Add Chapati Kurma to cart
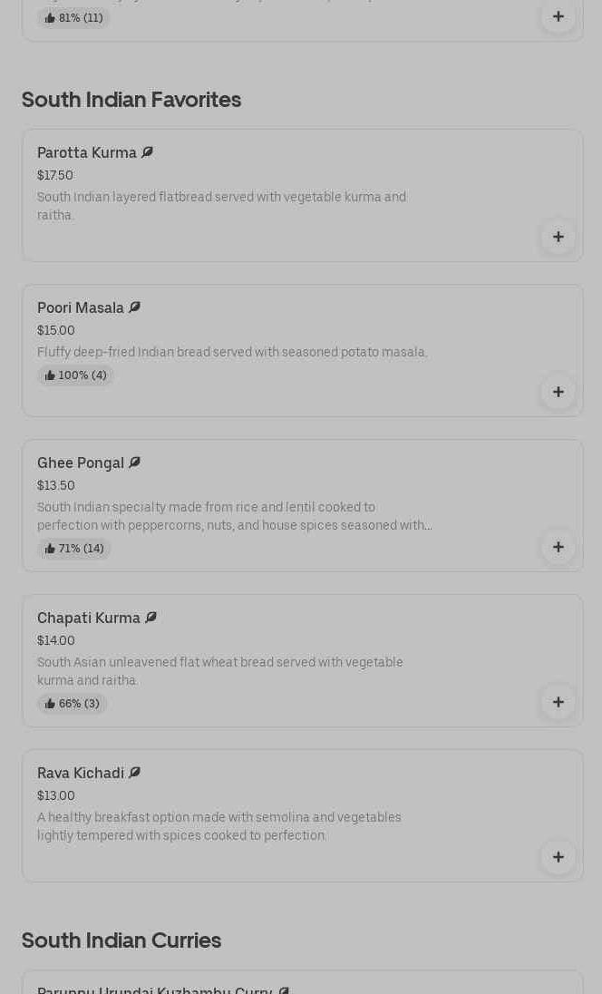The height and width of the screenshot is (994, 602). [558, 702]
